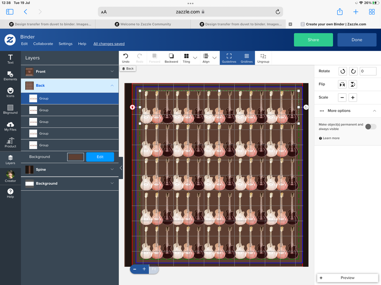Expand the Front layer section
Viewport: 381px width, 285px height.
tap(112, 72)
